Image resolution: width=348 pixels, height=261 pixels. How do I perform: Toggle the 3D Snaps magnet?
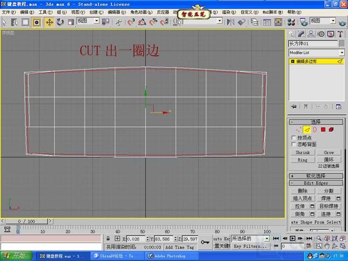[x=131, y=22]
